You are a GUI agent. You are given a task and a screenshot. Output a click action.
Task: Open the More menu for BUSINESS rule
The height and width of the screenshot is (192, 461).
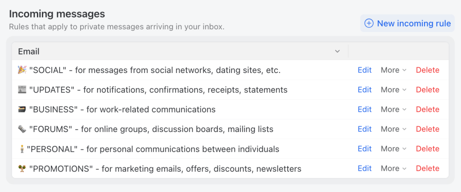point(393,110)
